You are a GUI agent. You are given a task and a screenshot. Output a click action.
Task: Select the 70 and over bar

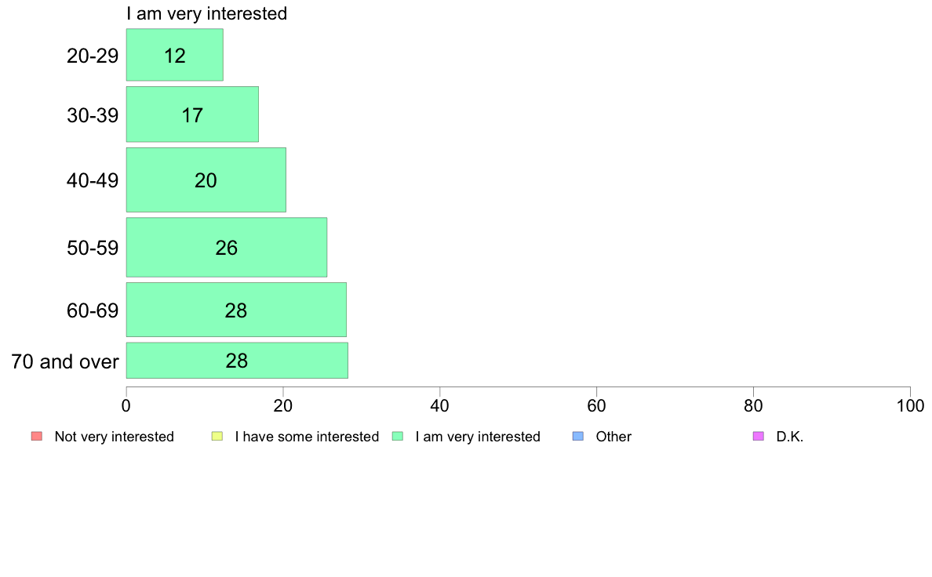pos(237,360)
